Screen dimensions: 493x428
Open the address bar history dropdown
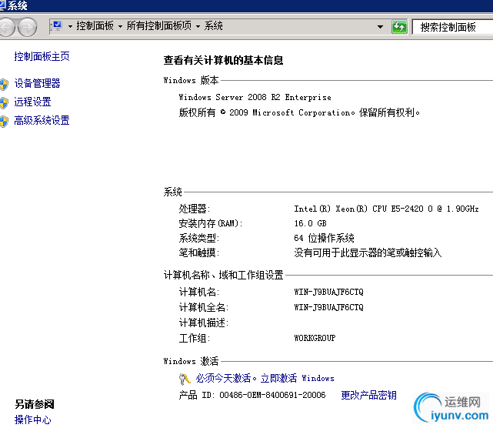[380, 27]
